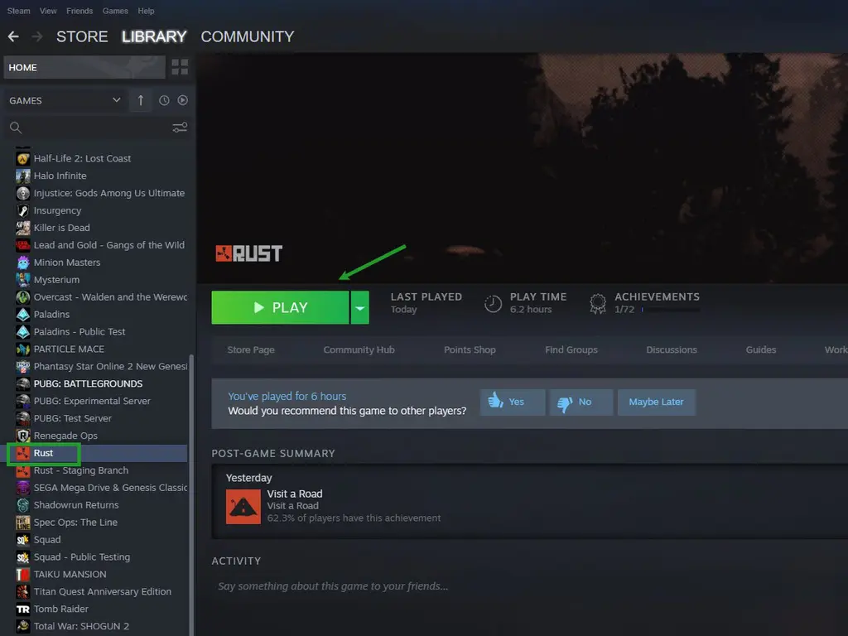
Task: Select Injustice: Gods Among Us Ultimate
Action: (x=101, y=193)
